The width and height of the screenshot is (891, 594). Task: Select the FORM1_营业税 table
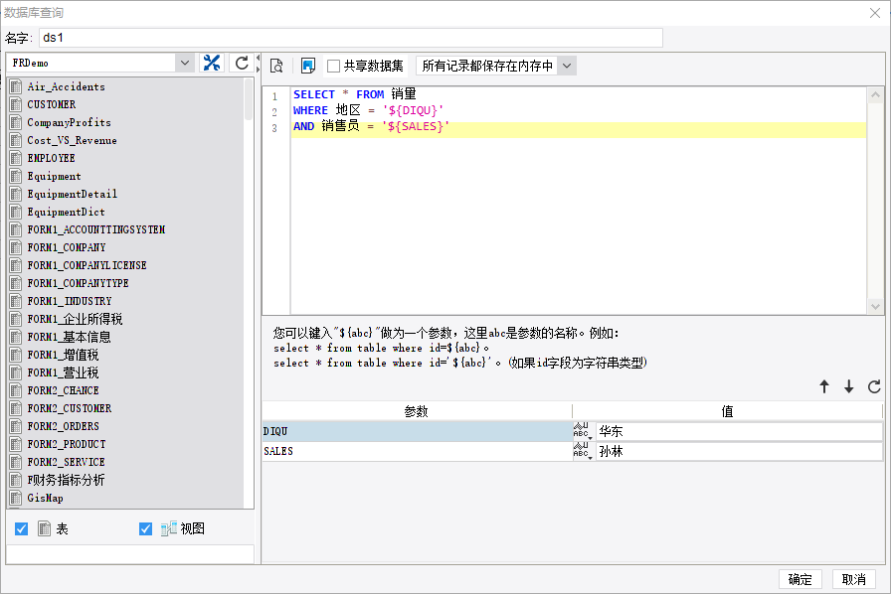(63, 373)
